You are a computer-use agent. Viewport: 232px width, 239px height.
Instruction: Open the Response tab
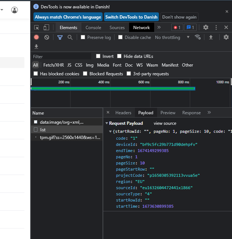pos(191,113)
